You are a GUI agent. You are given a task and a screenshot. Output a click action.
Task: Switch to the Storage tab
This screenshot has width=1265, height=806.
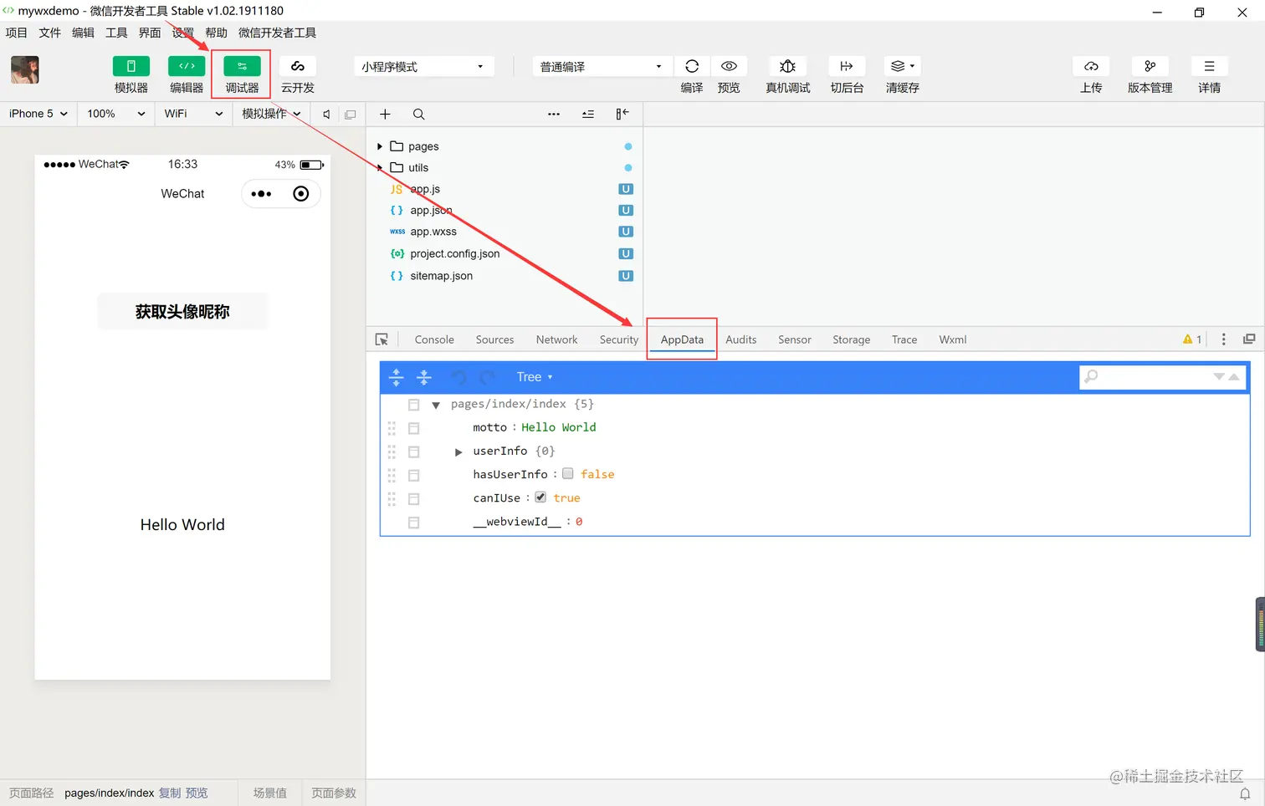coord(851,339)
